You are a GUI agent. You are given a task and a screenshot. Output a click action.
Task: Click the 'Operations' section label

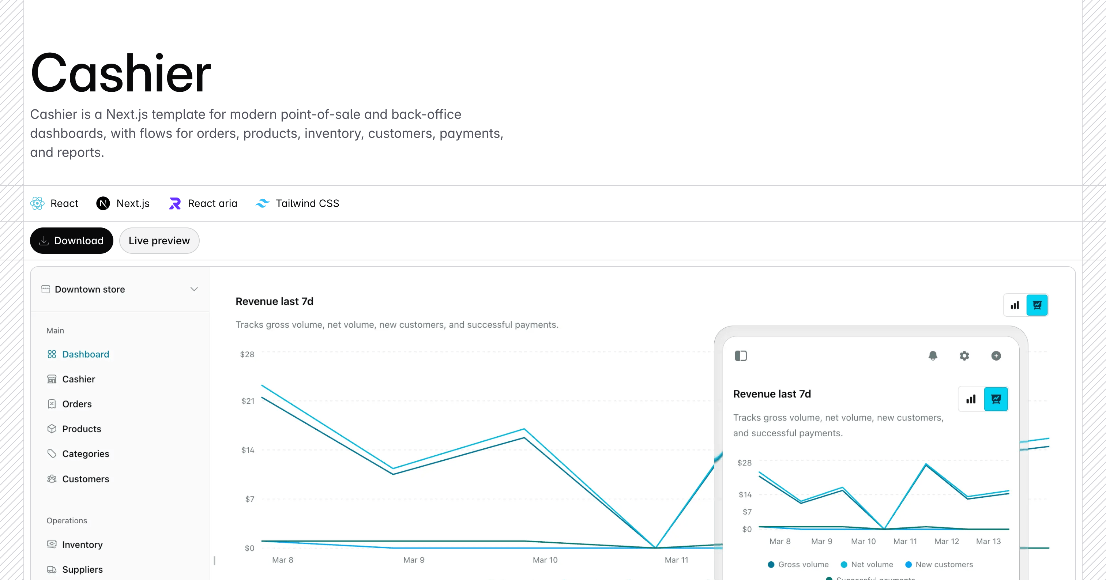coord(67,520)
